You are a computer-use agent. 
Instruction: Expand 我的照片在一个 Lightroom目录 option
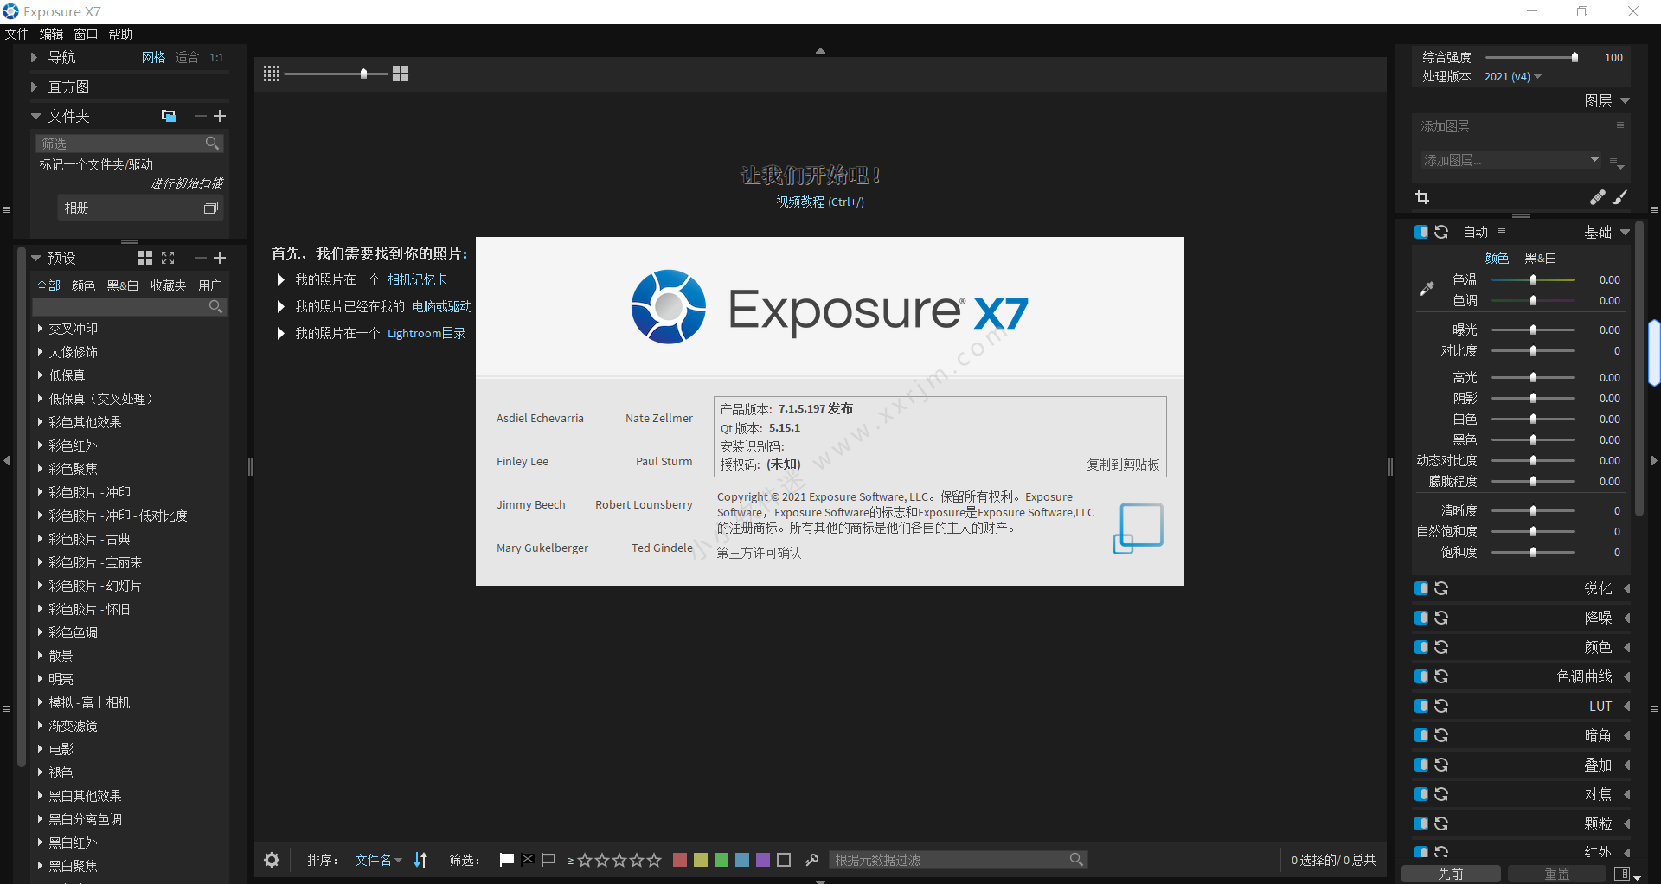coord(280,333)
